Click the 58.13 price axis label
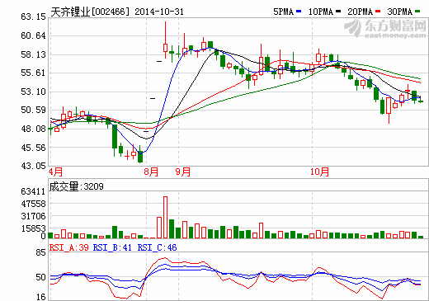This screenshot has width=429, height=301. pyautogui.click(x=33, y=54)
